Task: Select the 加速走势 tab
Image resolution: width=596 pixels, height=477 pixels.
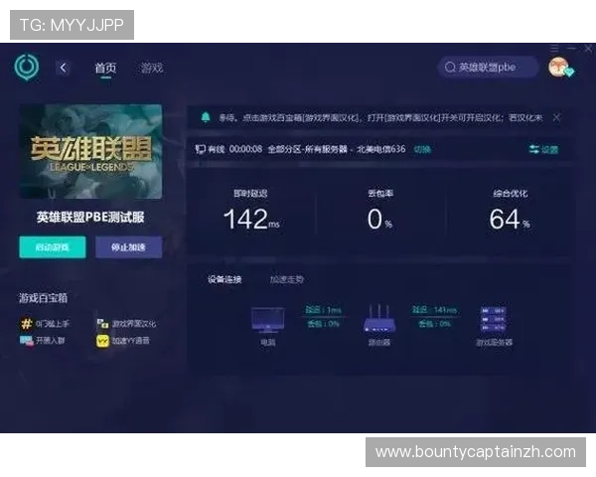Action: coord(287,279)
